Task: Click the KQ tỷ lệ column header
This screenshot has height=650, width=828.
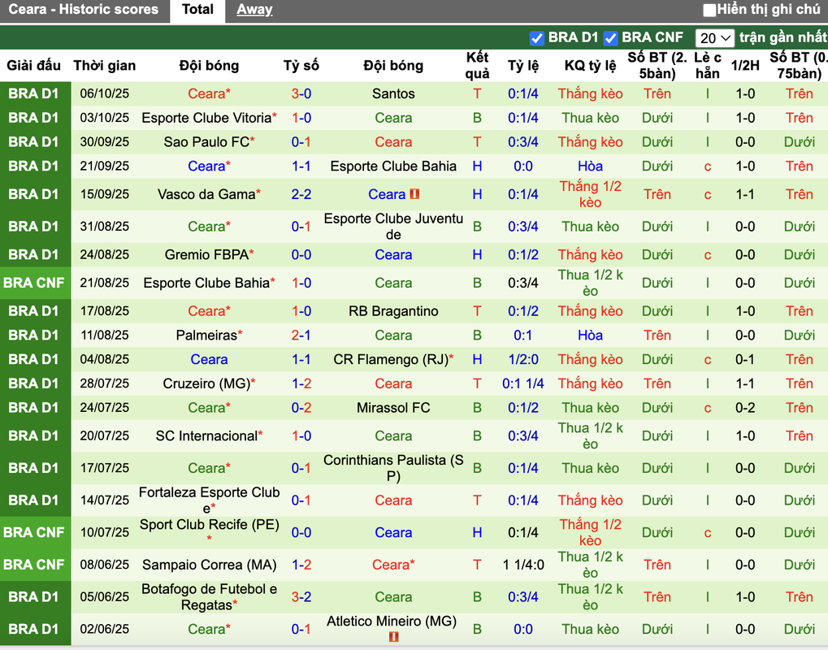Action: (x=590, y=66)
